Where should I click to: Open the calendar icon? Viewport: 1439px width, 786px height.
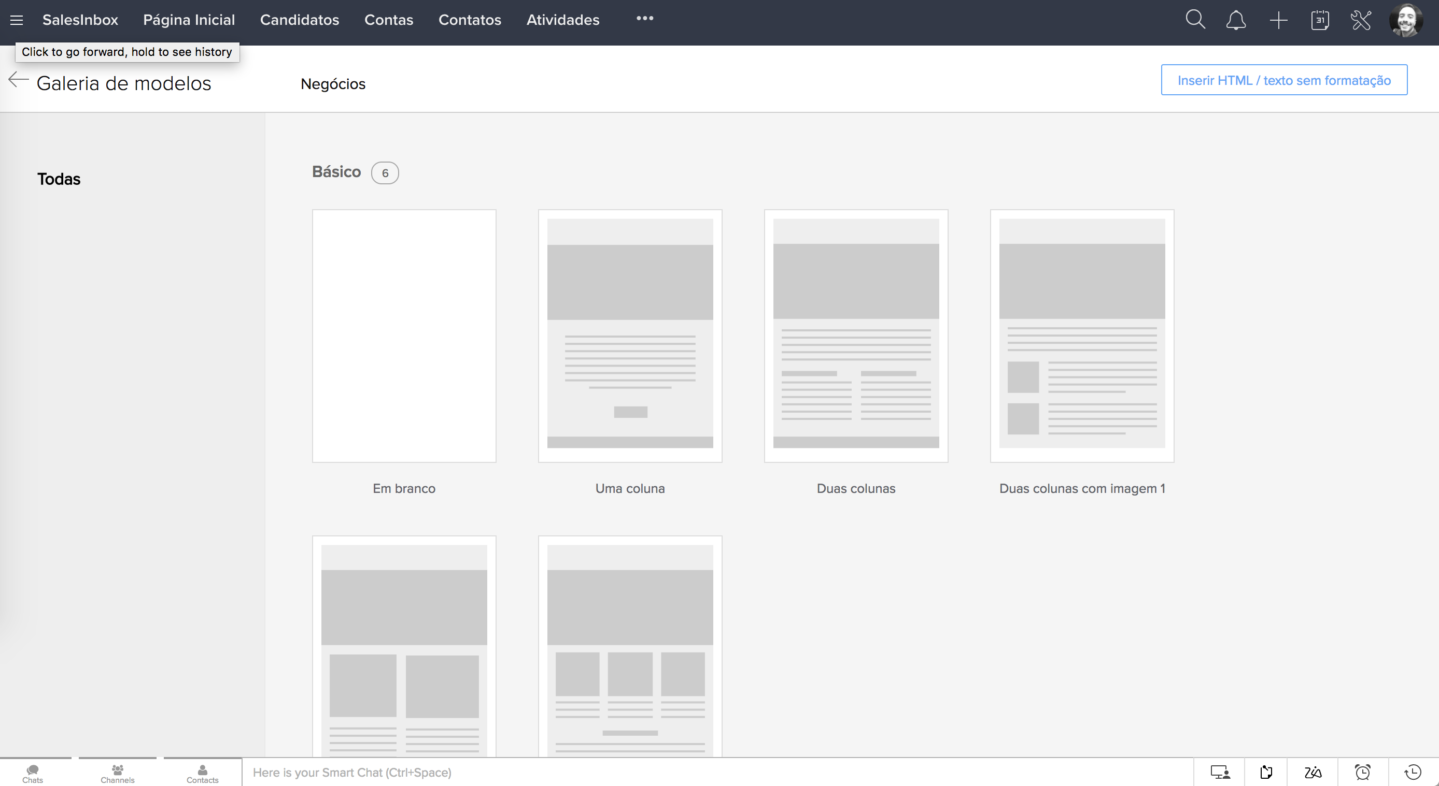pyautogui.click(x=1319, y=21)
